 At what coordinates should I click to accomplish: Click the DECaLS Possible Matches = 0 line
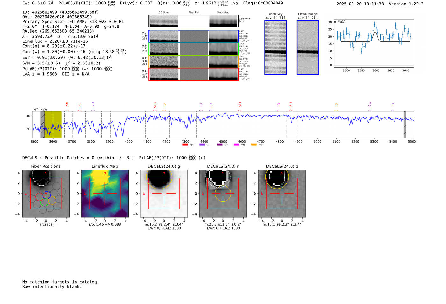click(78, 158)
